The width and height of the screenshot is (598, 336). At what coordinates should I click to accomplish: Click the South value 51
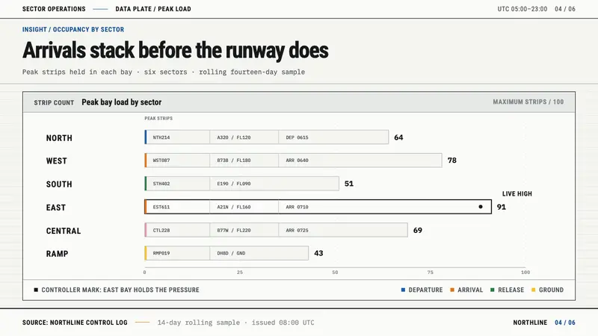pos(349,184)
